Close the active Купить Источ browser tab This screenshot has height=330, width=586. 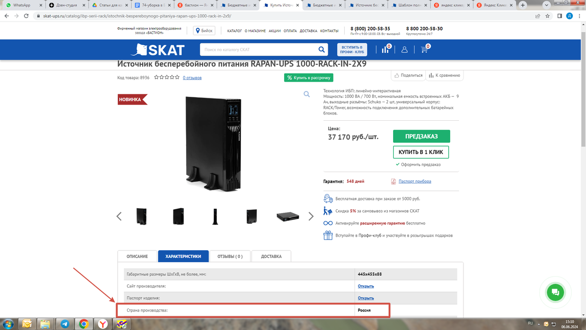coord(297,5)
